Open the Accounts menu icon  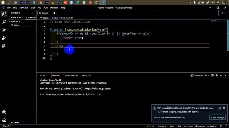[x=4, y=112]
